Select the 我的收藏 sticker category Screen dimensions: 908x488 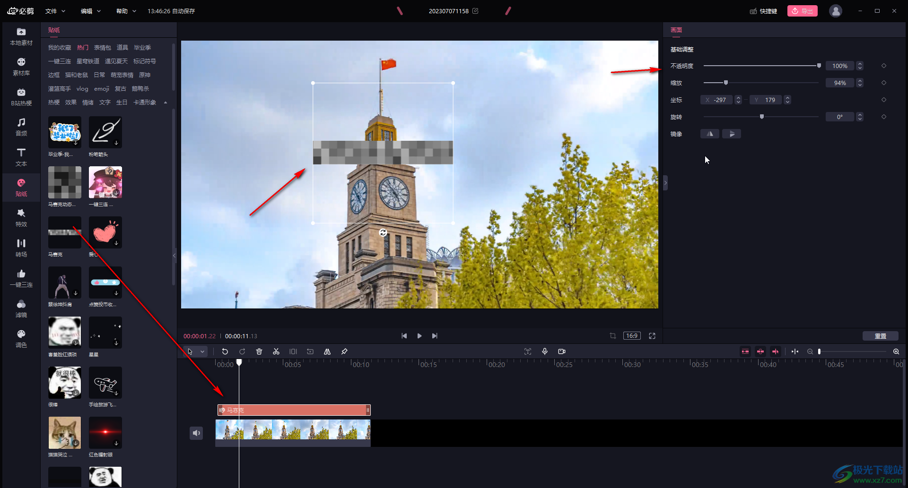(x=60, y=48)
